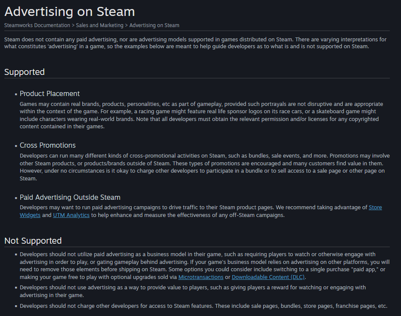This screenshot has height=316, width=401.
Task: Click the paragraph about cross-promotional bundles
Action: (x=205, y=167)
